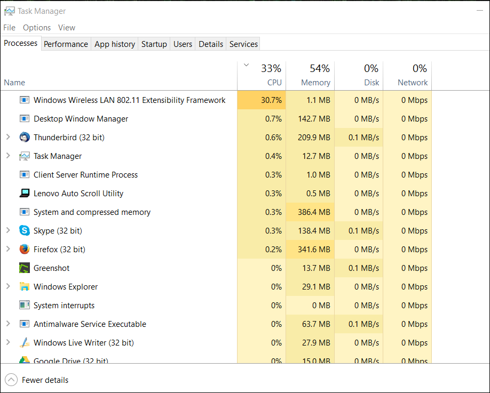Go to the Users tab

click(x=183, y=44)
